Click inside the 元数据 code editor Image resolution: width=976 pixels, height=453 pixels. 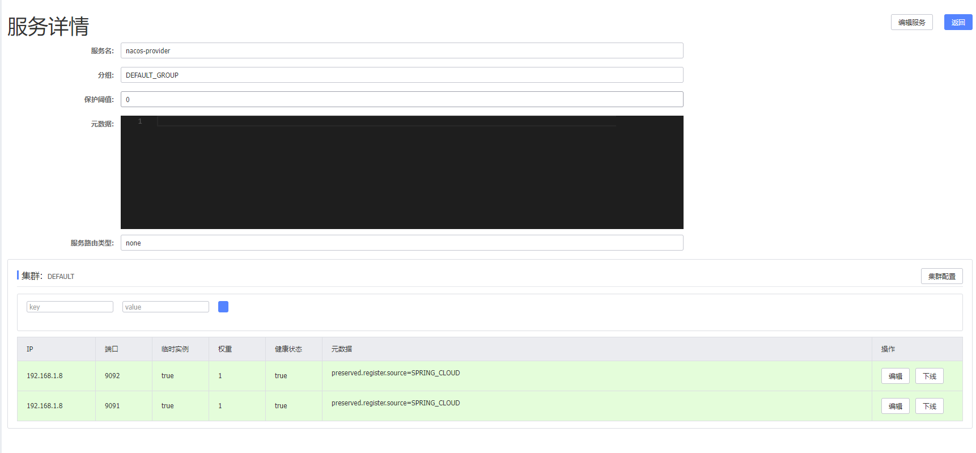point(402,172)
